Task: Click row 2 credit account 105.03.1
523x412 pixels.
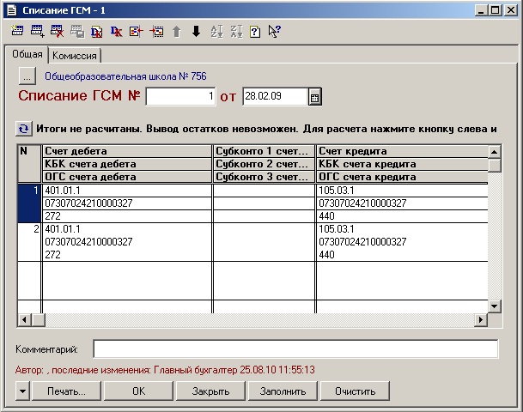Action: tap(402, 229)
